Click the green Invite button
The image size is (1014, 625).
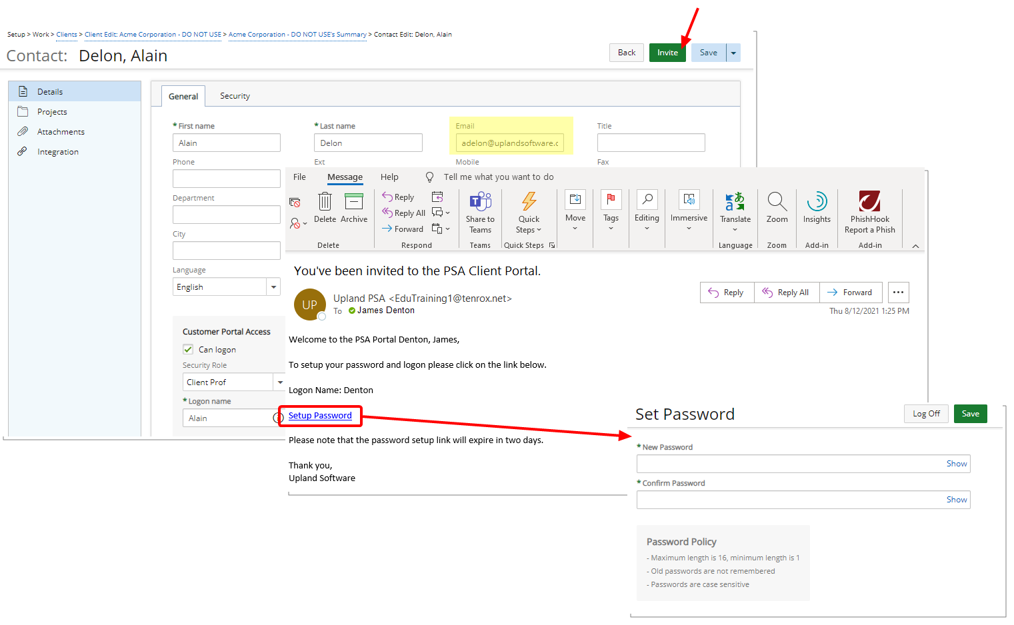pyautogui.click(x=667, y=53)
